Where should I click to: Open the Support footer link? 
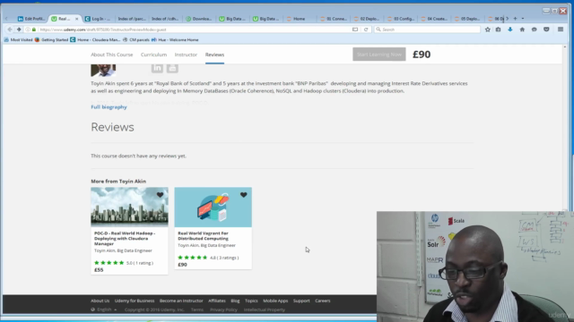click(x=301, y=301)
